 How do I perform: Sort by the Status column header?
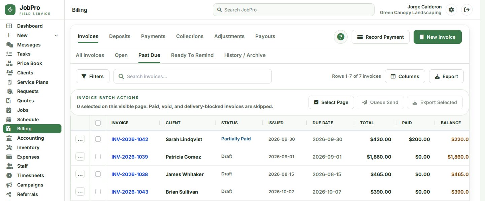229,123
